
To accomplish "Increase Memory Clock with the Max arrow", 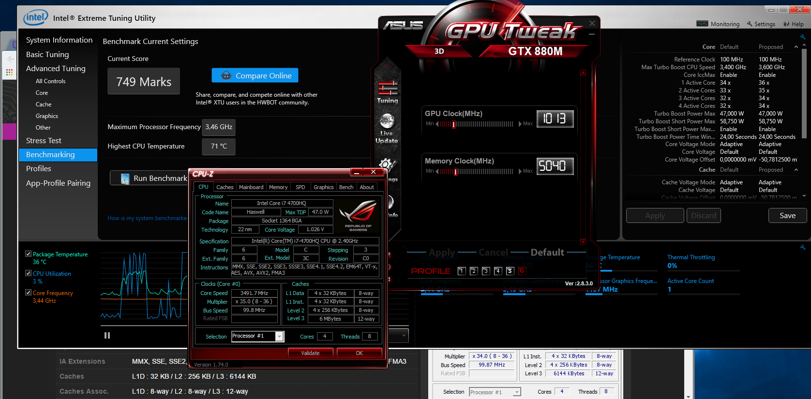I will (520, 171).
